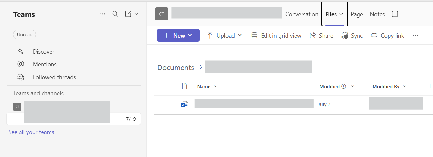Image resolution: width=433 pixels, height=157 pixels.
Task: Expand the New button dropdown chevron
Action: [x=190, y=35]
